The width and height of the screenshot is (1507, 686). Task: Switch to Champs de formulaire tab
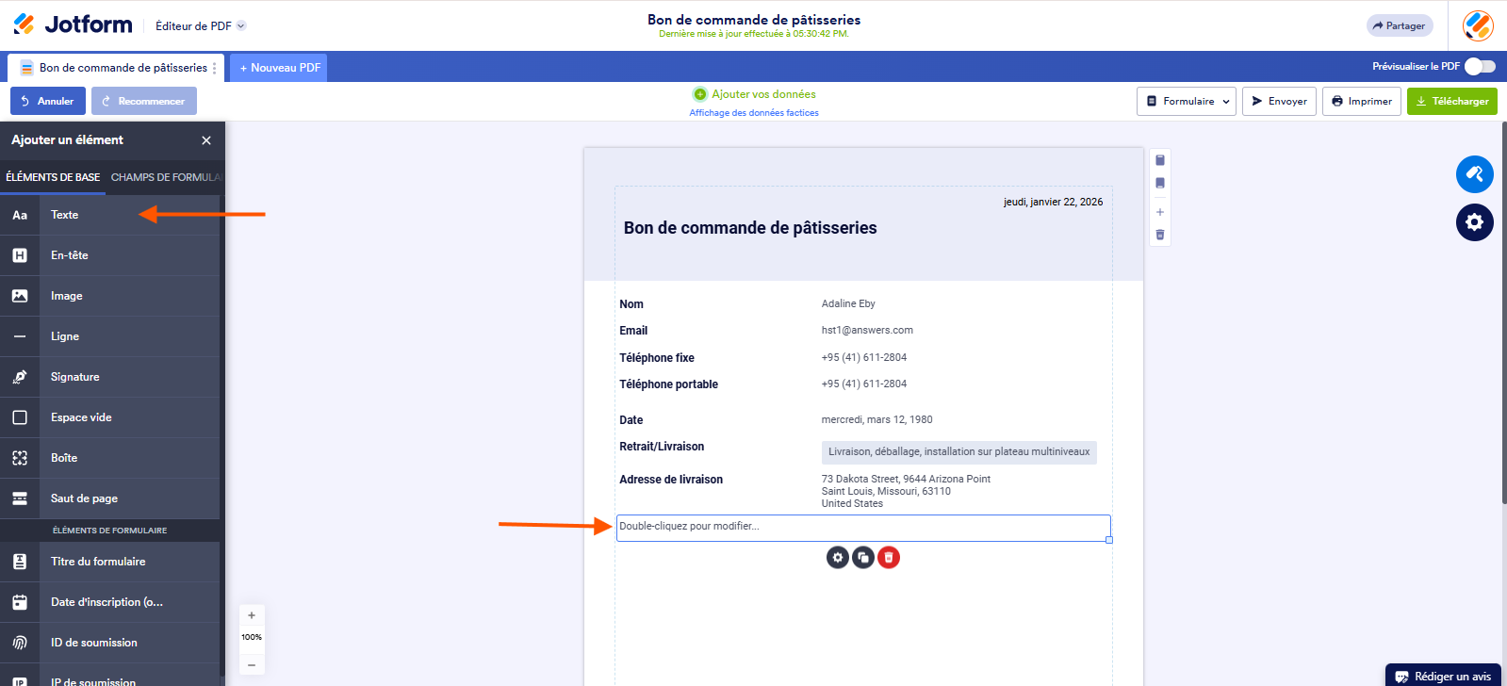pyautogui.click(x=166, y=177)
